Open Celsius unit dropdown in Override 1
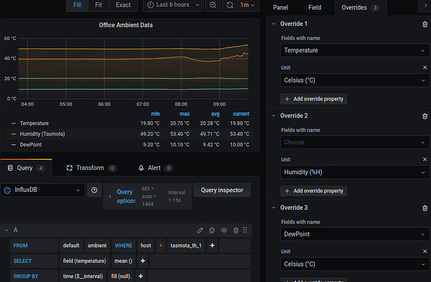The height and width of the screenshot is (282, 431). [355, 80]
